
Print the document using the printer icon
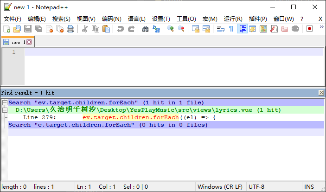click(x=70, y=29)
